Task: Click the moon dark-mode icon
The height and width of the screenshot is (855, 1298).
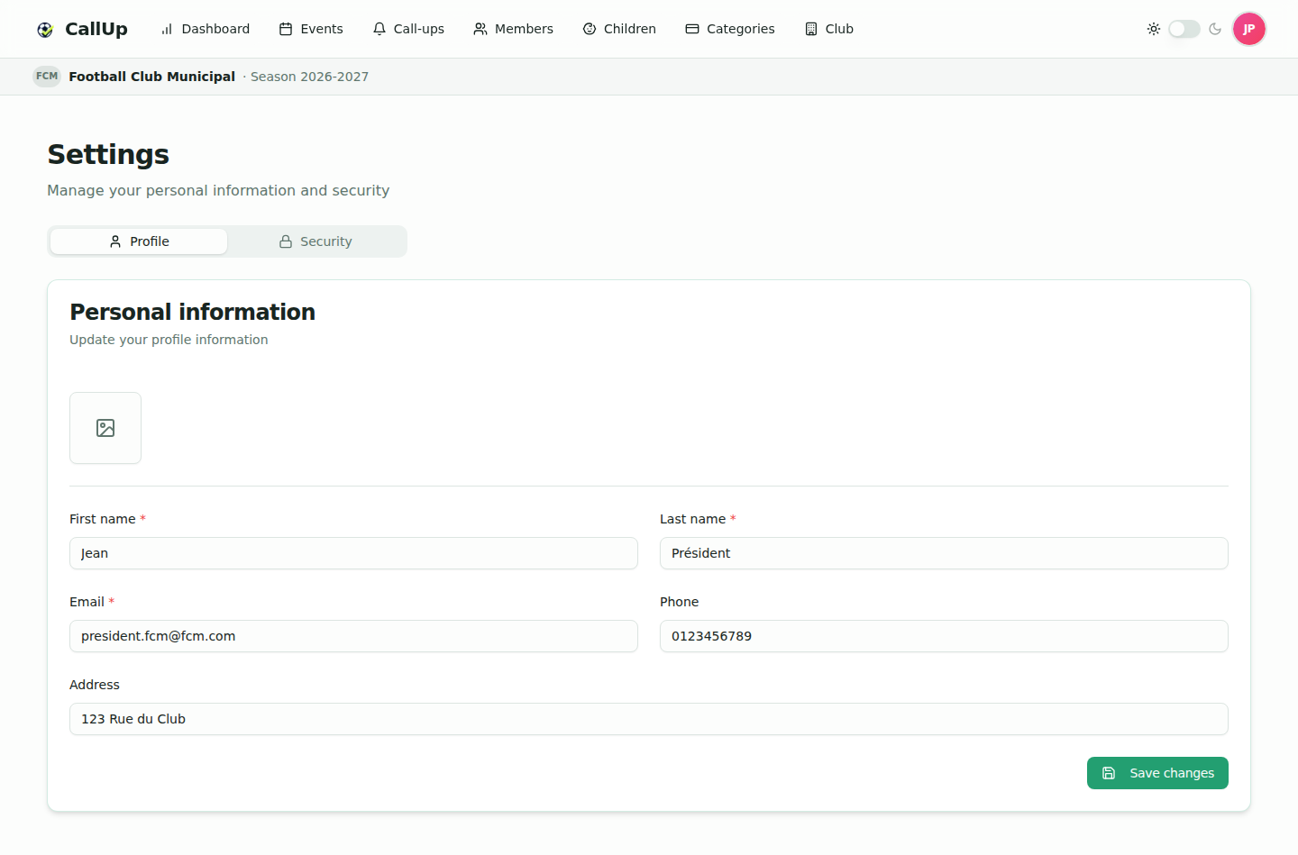Action: pyautogui.click(x=1215, y=29)
